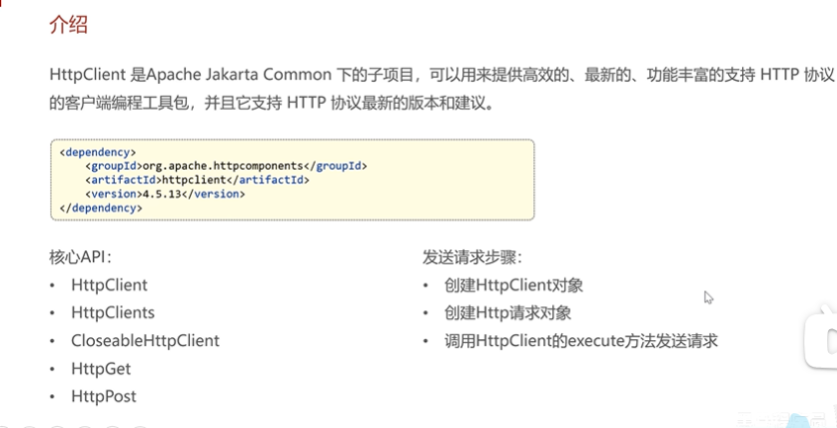Image resolution: width=837 pixels, height=428 pixels.
Task: Click the 'org.apache.httpcomponents' groupId line
Action: click(227, 166)
